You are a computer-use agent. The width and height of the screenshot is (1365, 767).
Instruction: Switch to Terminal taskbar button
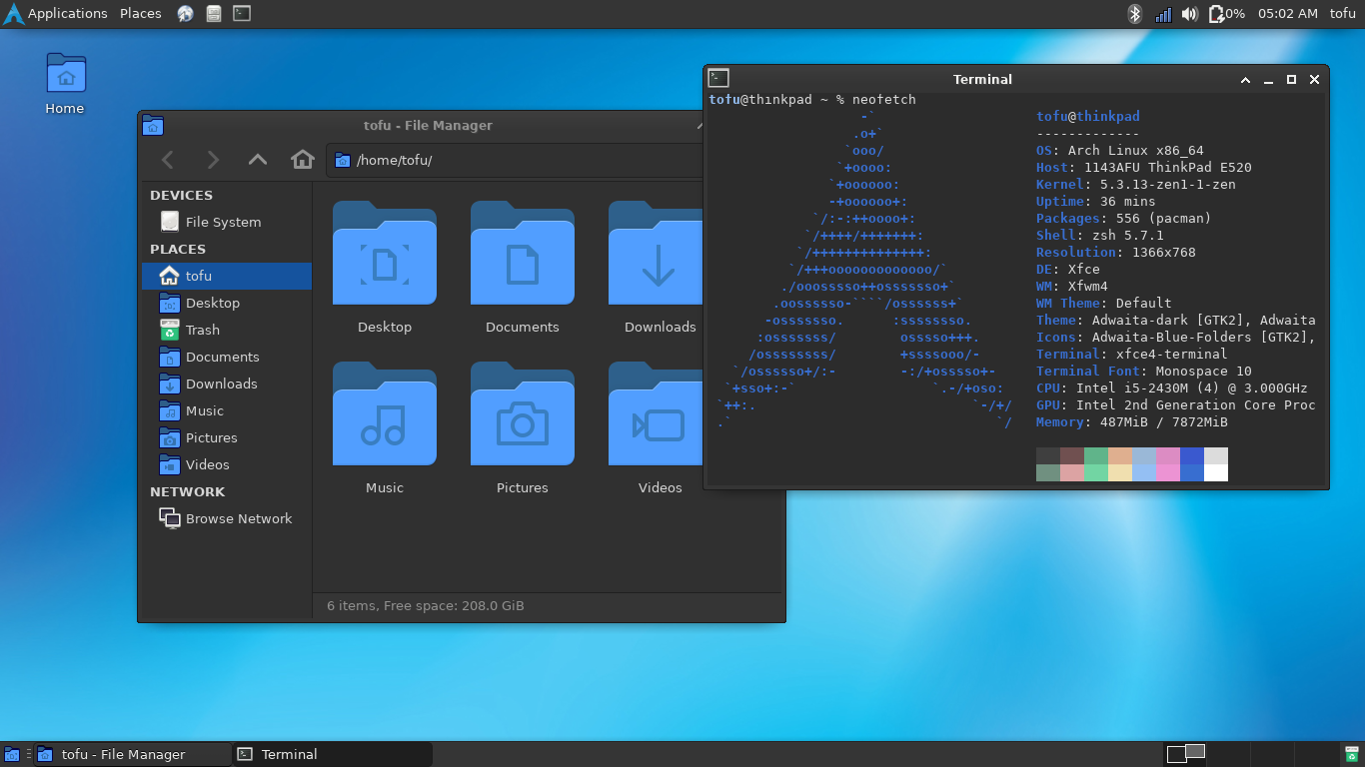click(x=333, y=754)
